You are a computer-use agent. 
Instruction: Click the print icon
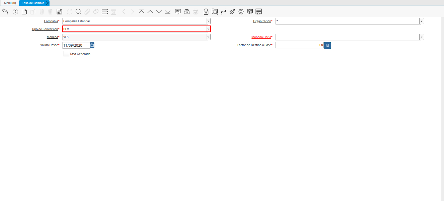[196, 12]
